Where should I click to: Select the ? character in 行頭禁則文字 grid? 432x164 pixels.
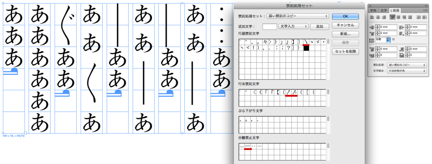[x=288, y=48]
